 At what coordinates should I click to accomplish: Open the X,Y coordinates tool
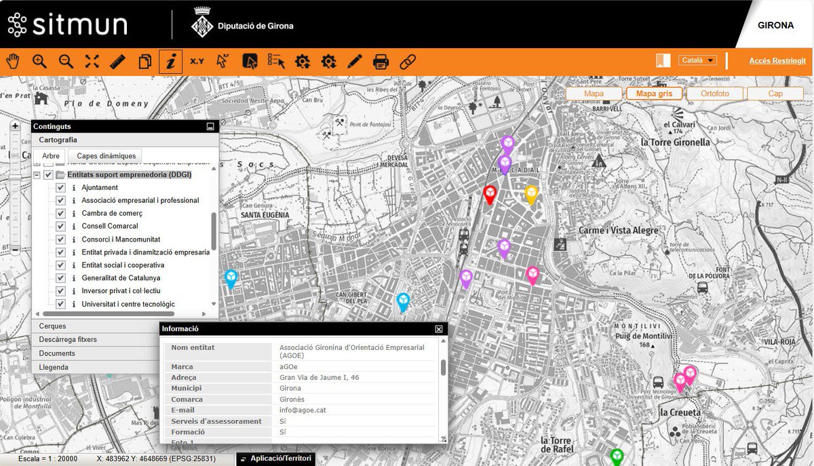[197, 62]
